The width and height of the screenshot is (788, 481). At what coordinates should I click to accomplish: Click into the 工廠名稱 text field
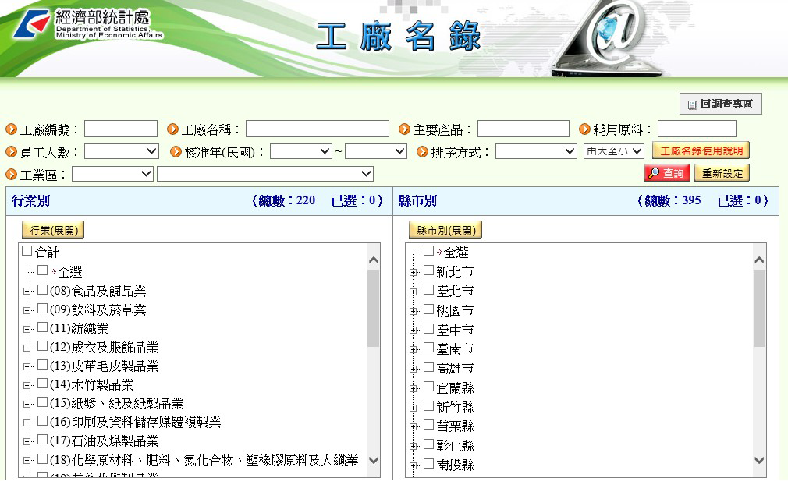[317, 129]
